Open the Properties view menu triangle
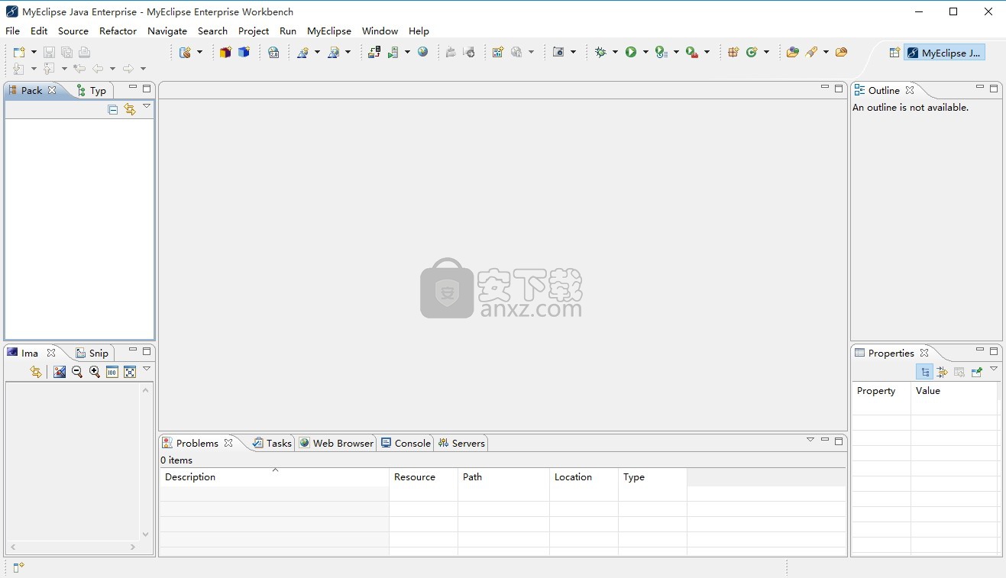Viewport: 1006px width, 578px height. [994, 369]
